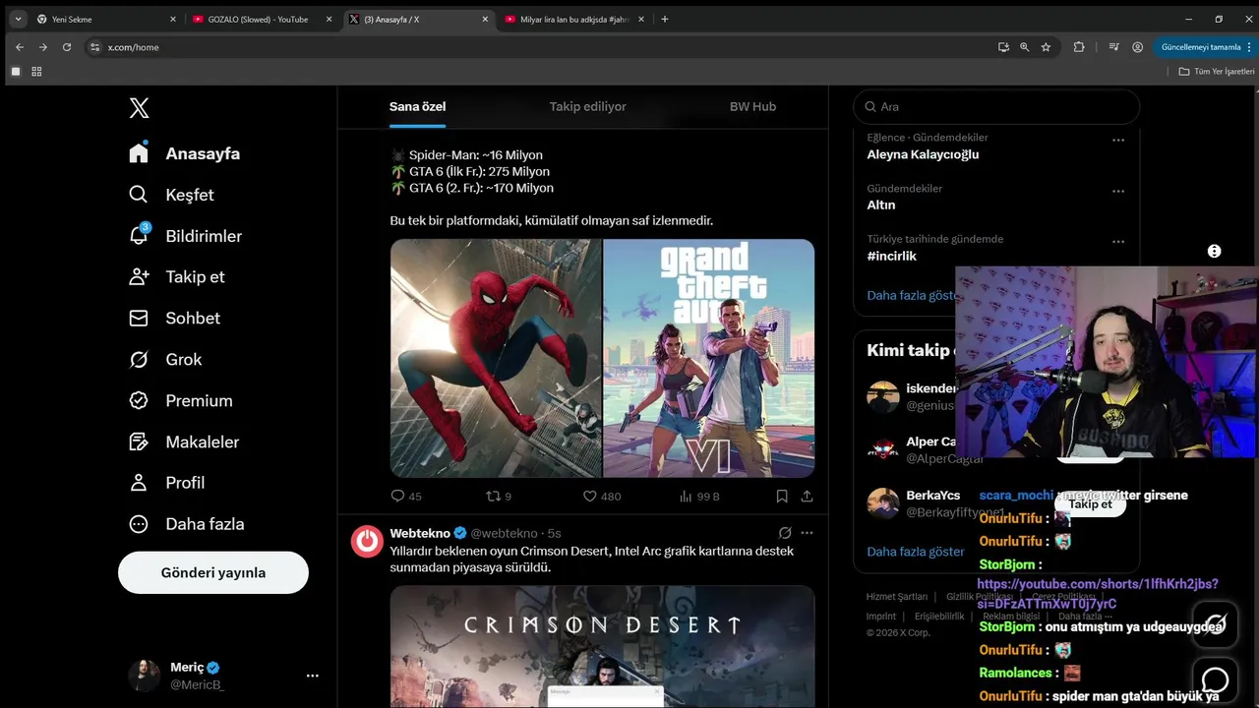Open tab search dropdown arrow

18,19
